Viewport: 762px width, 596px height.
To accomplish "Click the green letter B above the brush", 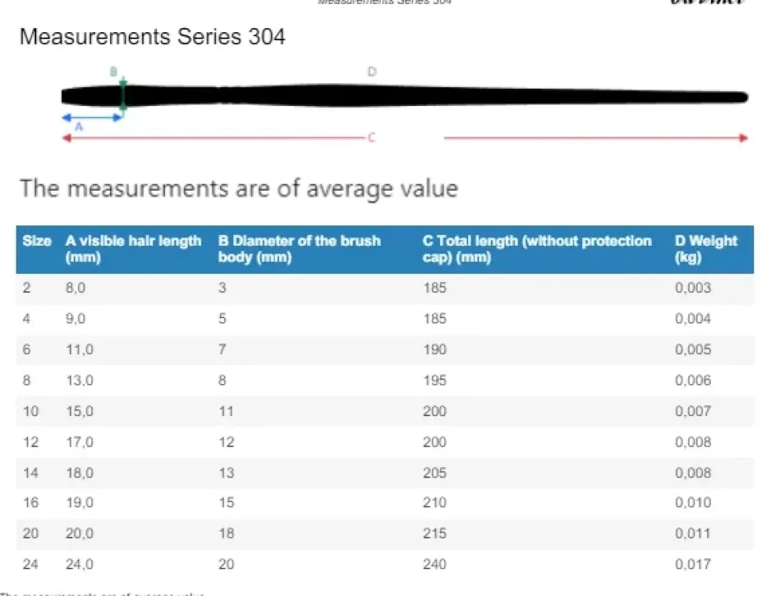I will click(113, 72).
